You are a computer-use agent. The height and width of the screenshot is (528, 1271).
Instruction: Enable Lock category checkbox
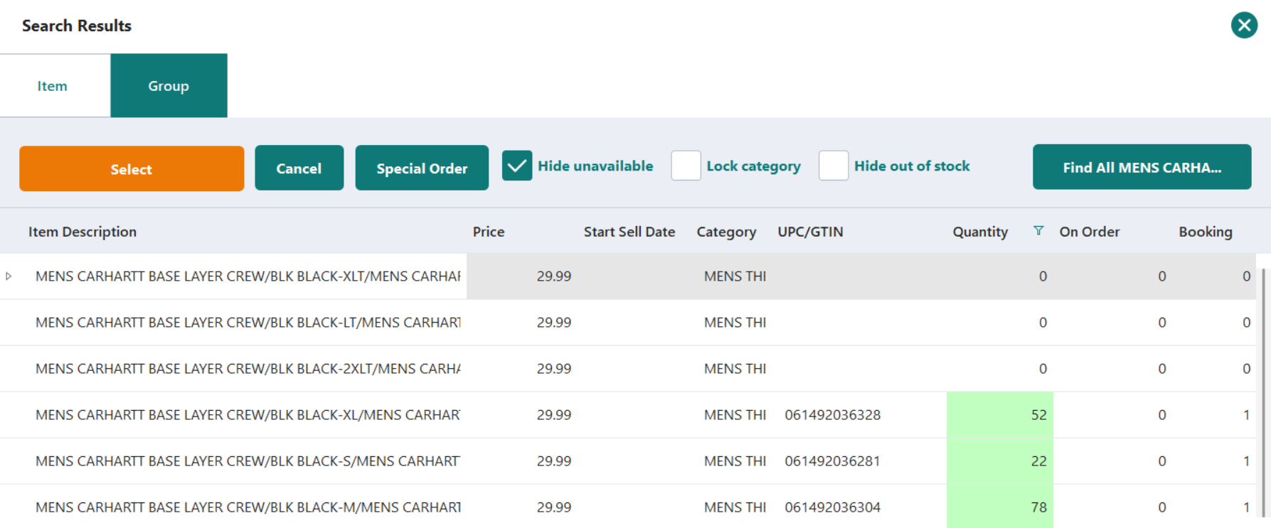point(686,166)
